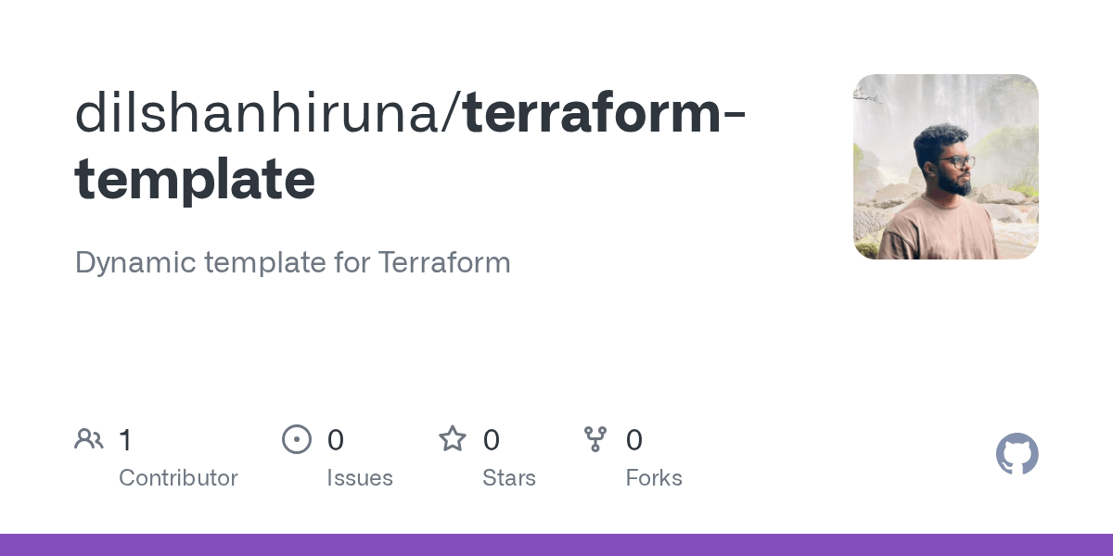Image resolution: width=1113 pixels, height=556 pixels.
Task: Click the contributor count number 1
Action: click(x=126, y=440)
